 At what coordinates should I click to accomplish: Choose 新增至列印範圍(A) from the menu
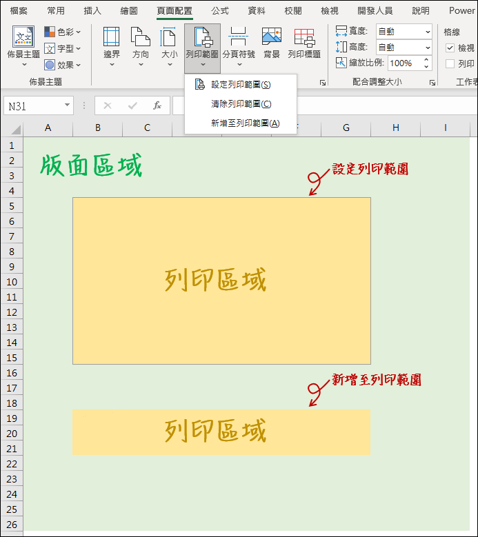tap(241, 123)
